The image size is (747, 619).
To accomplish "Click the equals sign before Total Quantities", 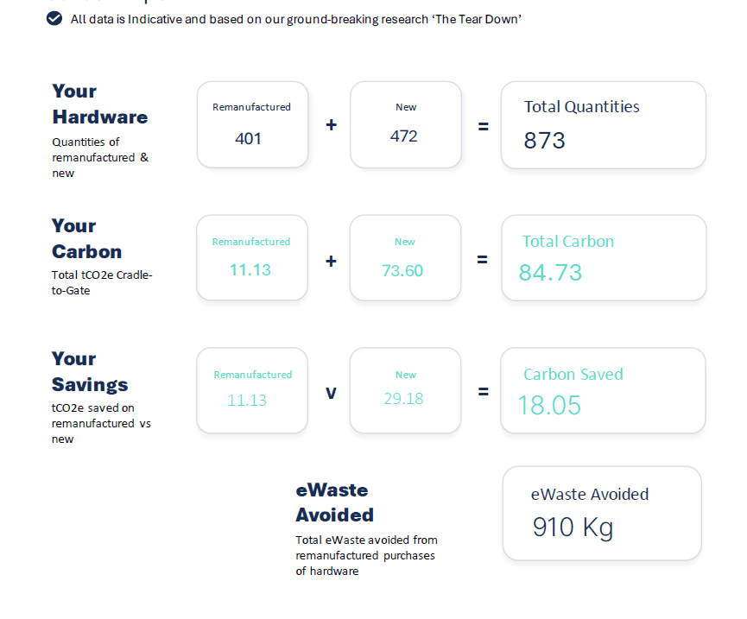I will [x=483, y=127].
